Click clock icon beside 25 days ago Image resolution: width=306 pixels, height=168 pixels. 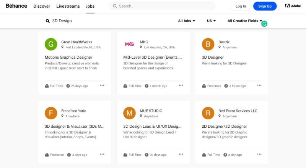click(68, 86)
